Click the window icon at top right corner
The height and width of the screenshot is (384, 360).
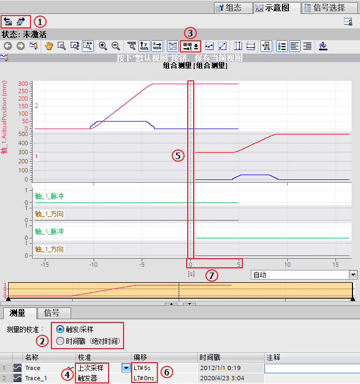tap(348, 21)
